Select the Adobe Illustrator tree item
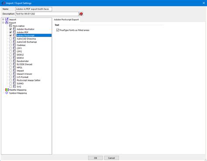 point(26,29)
